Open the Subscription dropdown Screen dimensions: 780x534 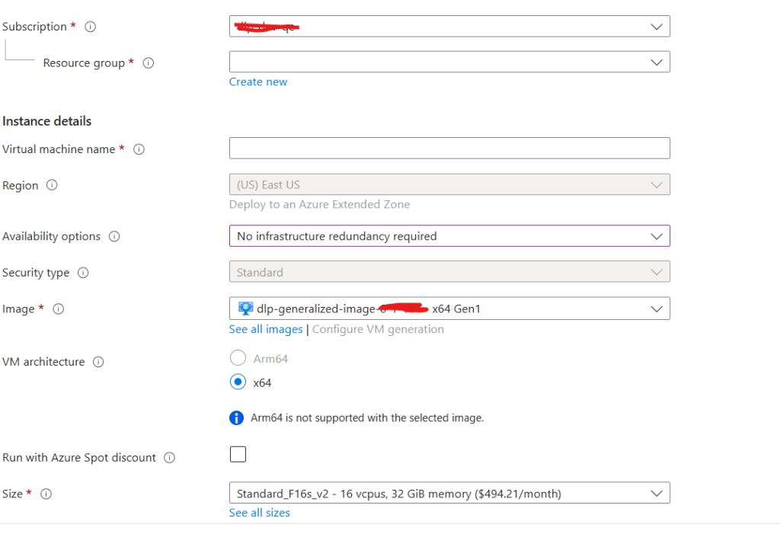[449, 27]
